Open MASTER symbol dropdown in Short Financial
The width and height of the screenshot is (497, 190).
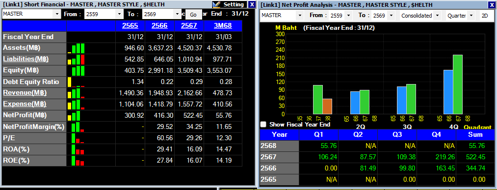57,14
